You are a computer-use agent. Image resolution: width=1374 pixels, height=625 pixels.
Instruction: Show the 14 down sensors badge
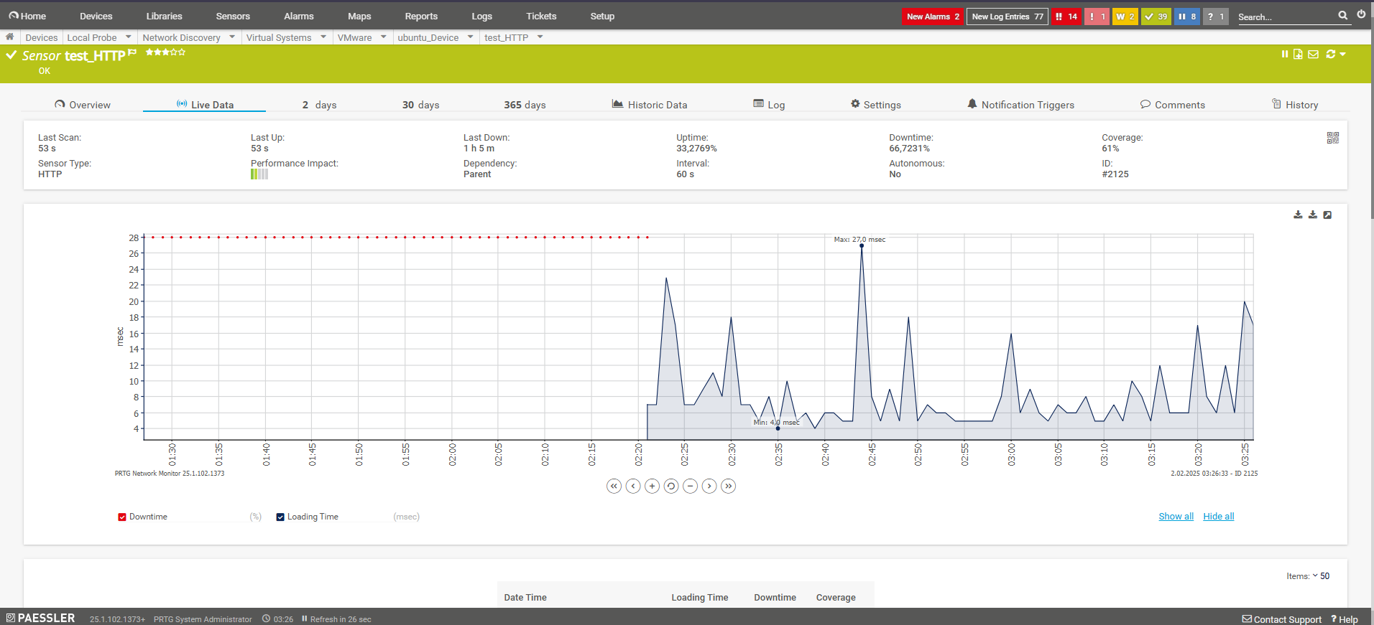pyautogui.click(x=1066, y=17)
